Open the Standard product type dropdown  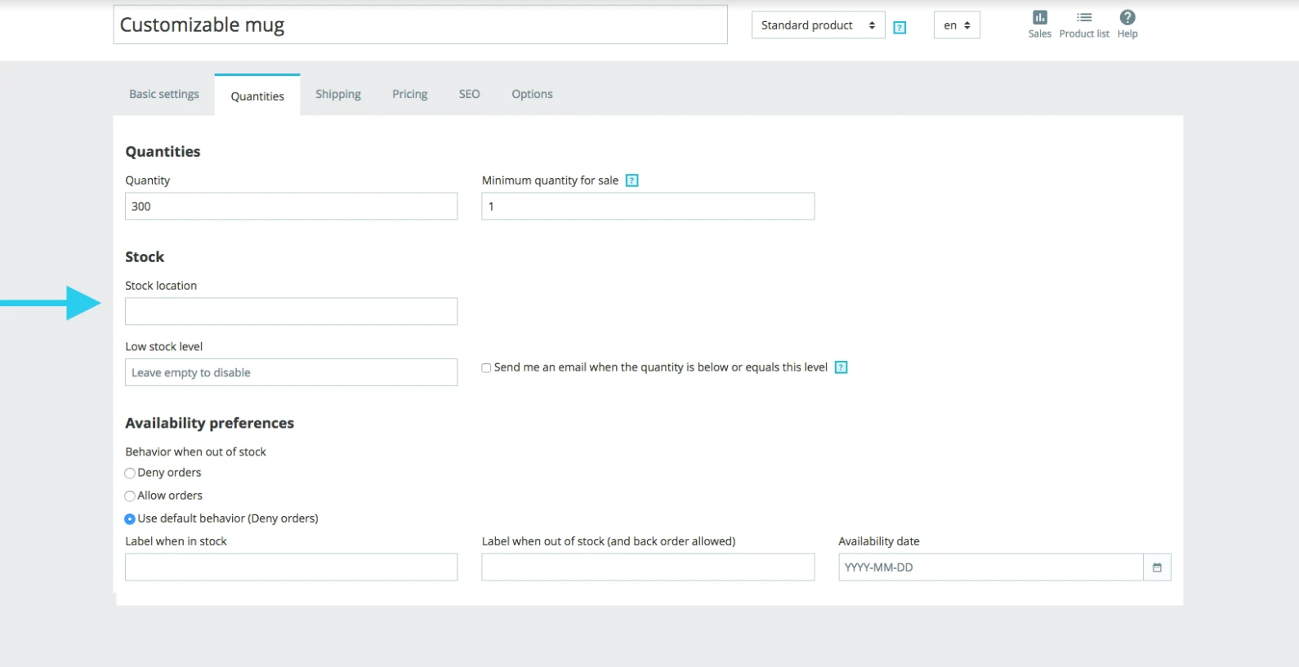point(818,25)
